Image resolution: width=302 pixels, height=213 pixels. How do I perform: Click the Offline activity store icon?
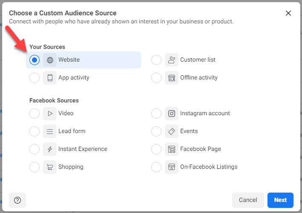click(172, 78)
